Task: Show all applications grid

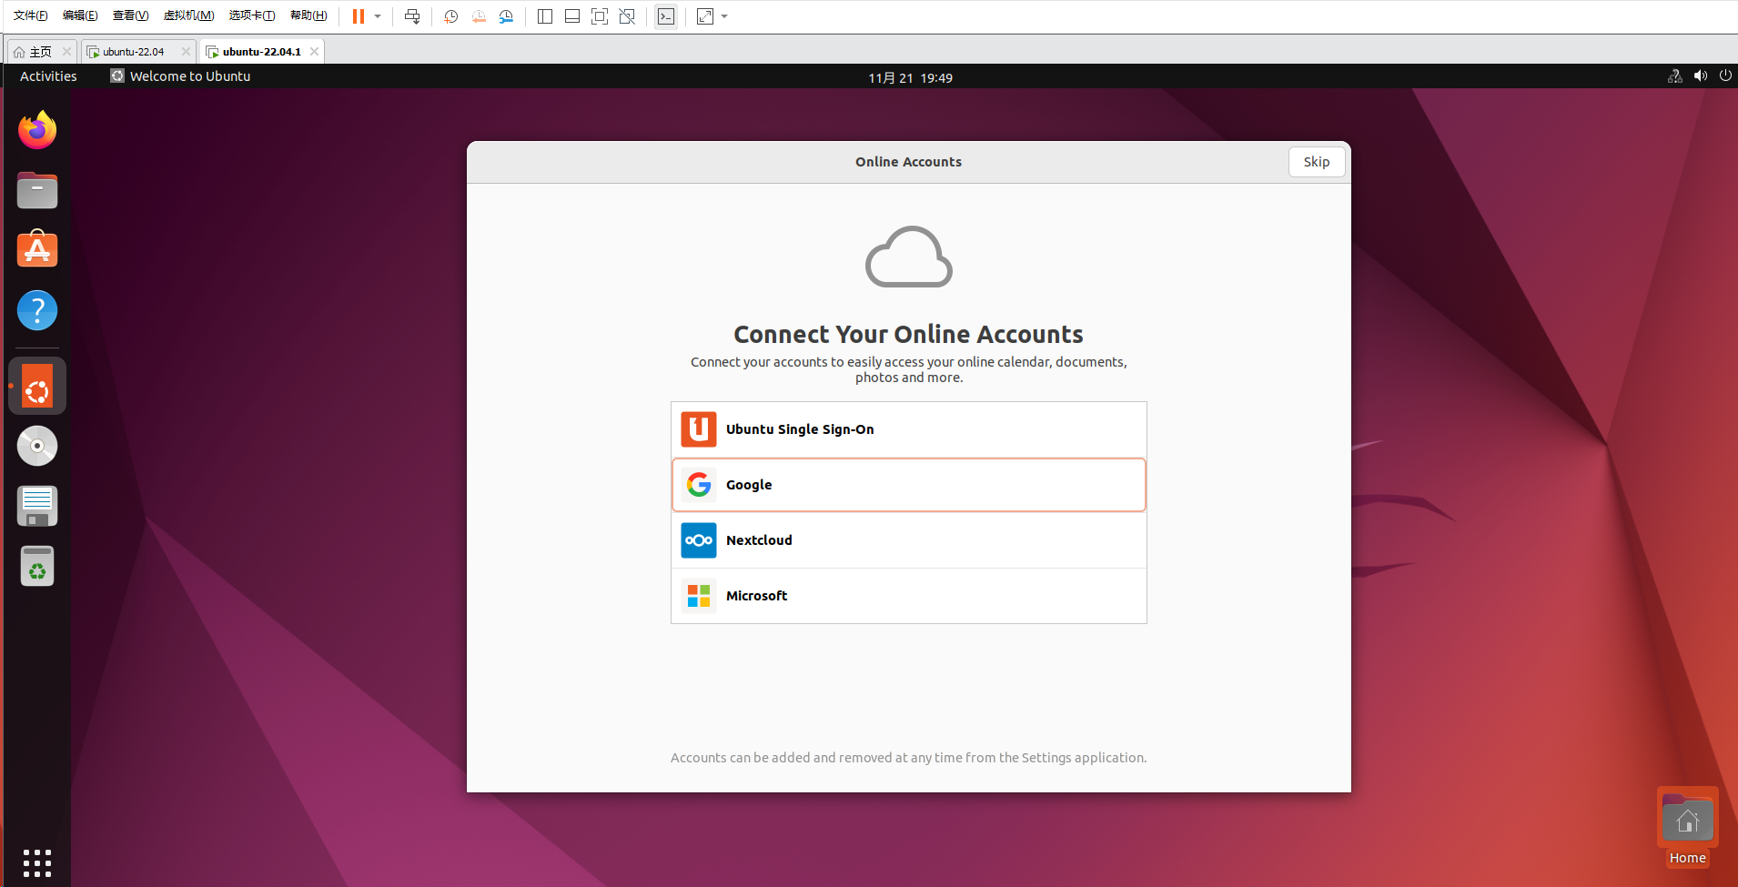Action: click(37, 862)
